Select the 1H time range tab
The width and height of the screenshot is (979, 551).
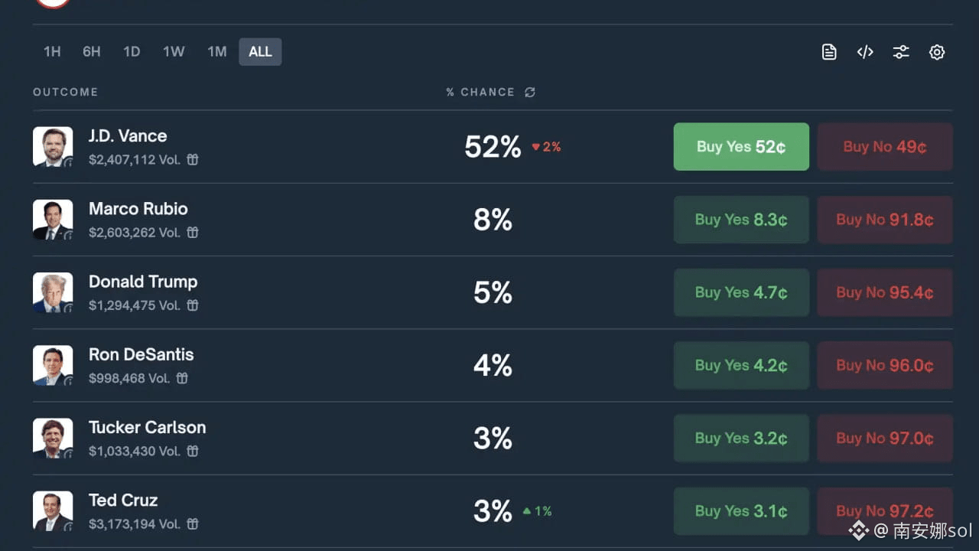pyautogui.click(x=52, y=52)
